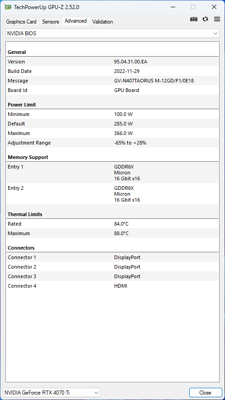
Task: Open the Sensors tab
Action: click(x=50, y=22)
